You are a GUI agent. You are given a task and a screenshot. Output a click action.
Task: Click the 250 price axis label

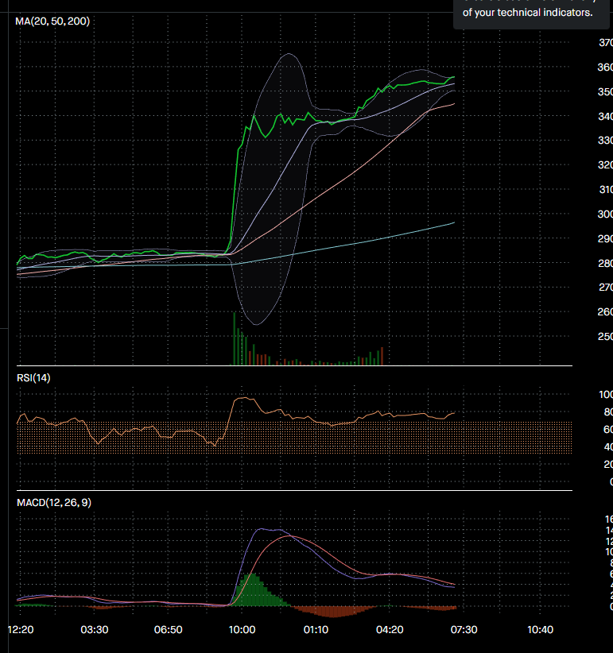point(605,336)
